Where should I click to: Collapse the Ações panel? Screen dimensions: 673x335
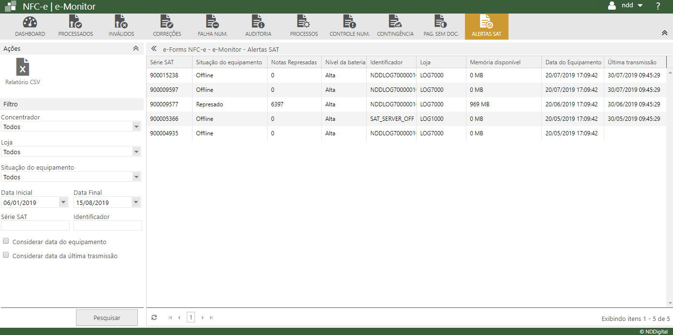pyautogui.click(x=136, y=48)
